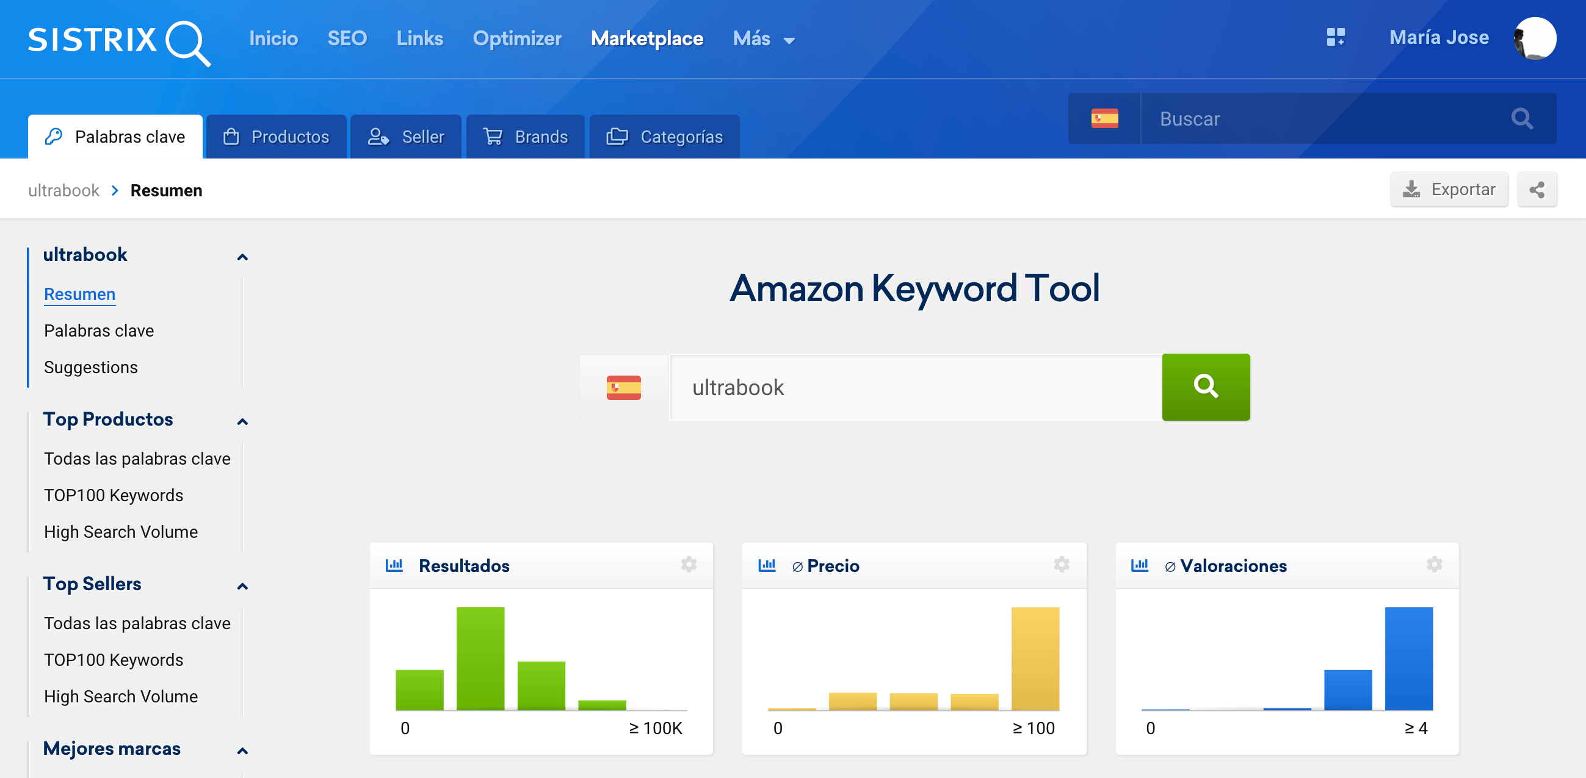
Task: Collapse the Top Sellers section
Action: tap(242, 586)
